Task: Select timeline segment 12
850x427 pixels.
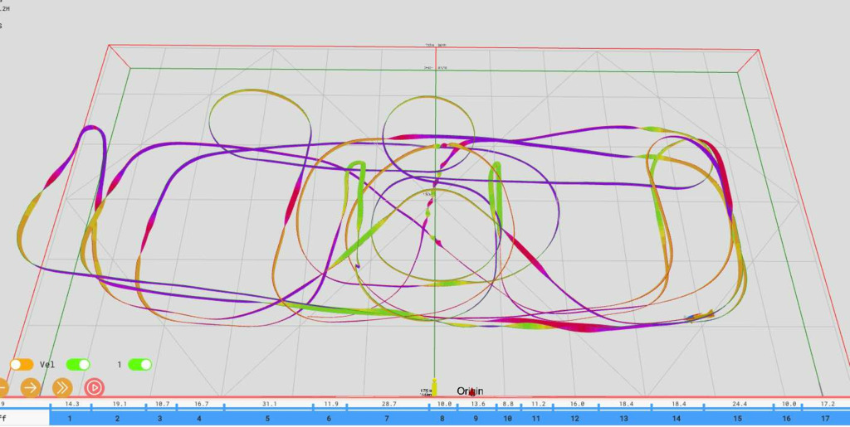Action: 574,419
